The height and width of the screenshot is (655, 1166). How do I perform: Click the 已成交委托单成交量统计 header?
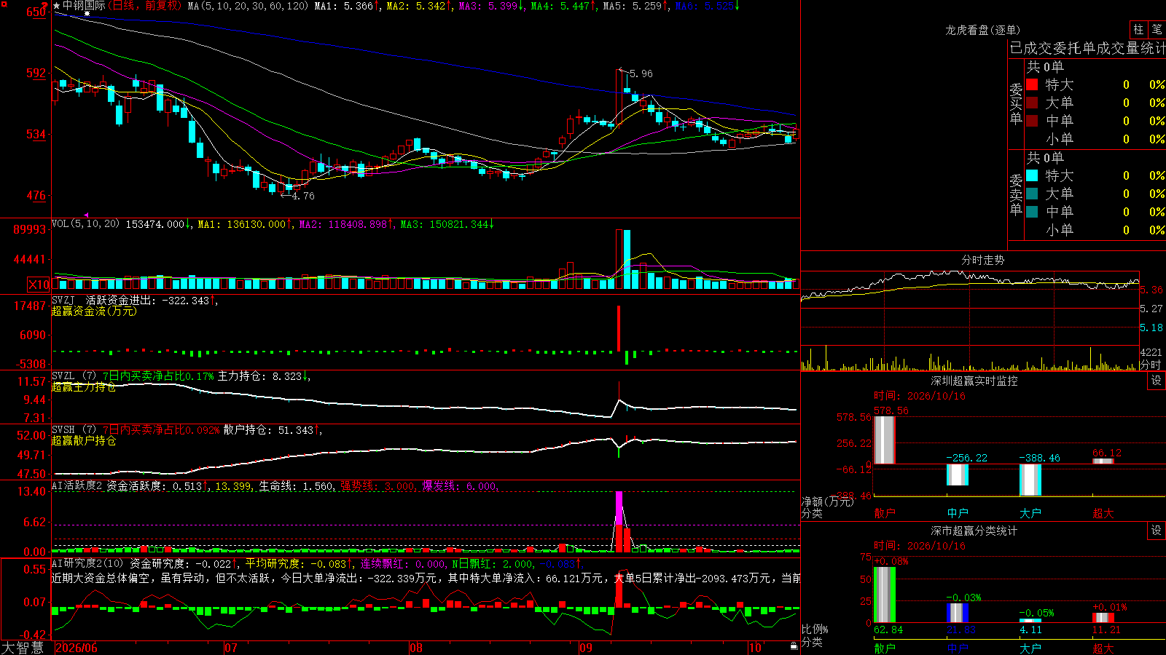click(1087, 48)
